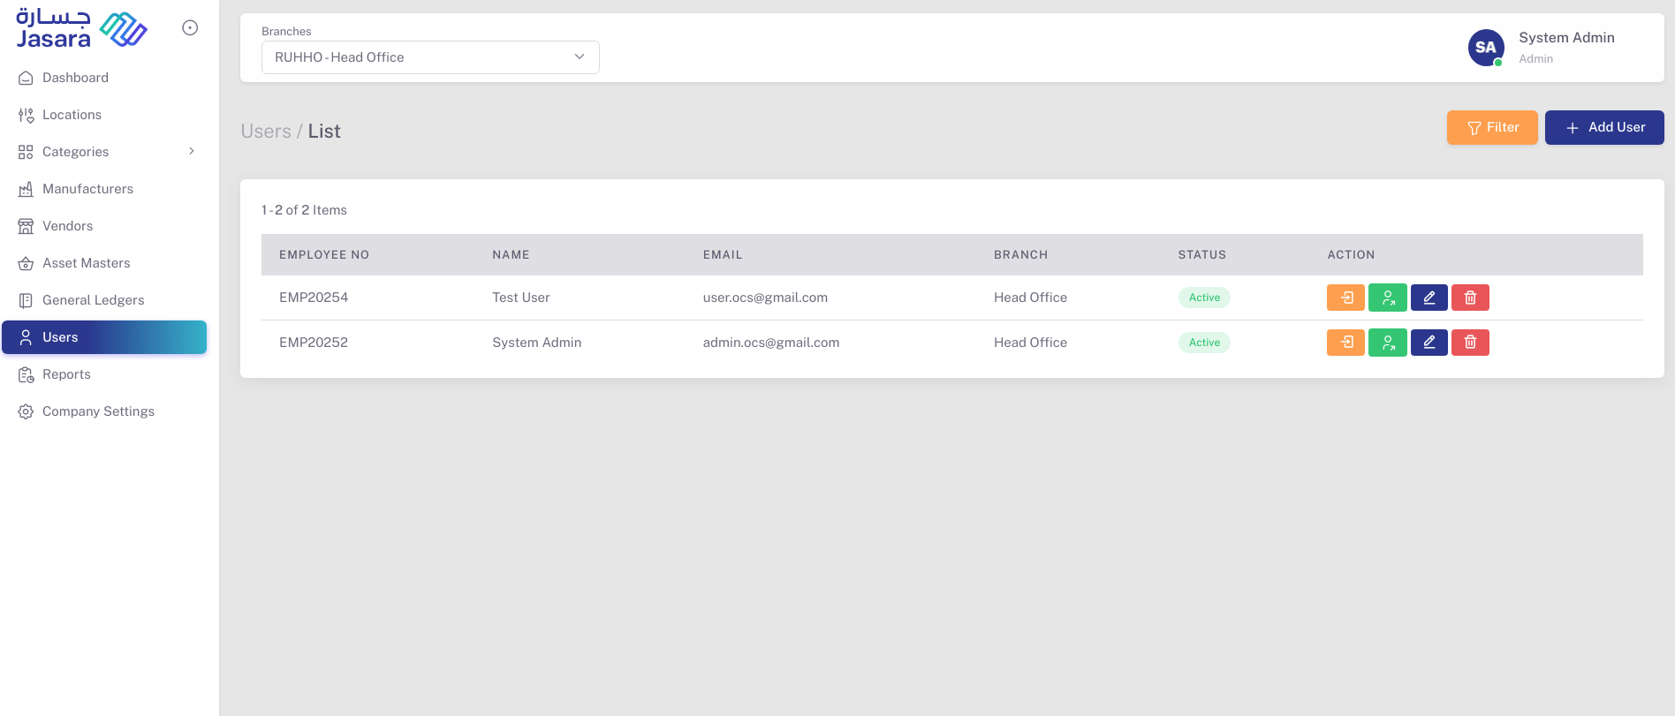Screen dimensions: 1675x716
Task: Click the Jasara logo
Action: pos(80,29)
